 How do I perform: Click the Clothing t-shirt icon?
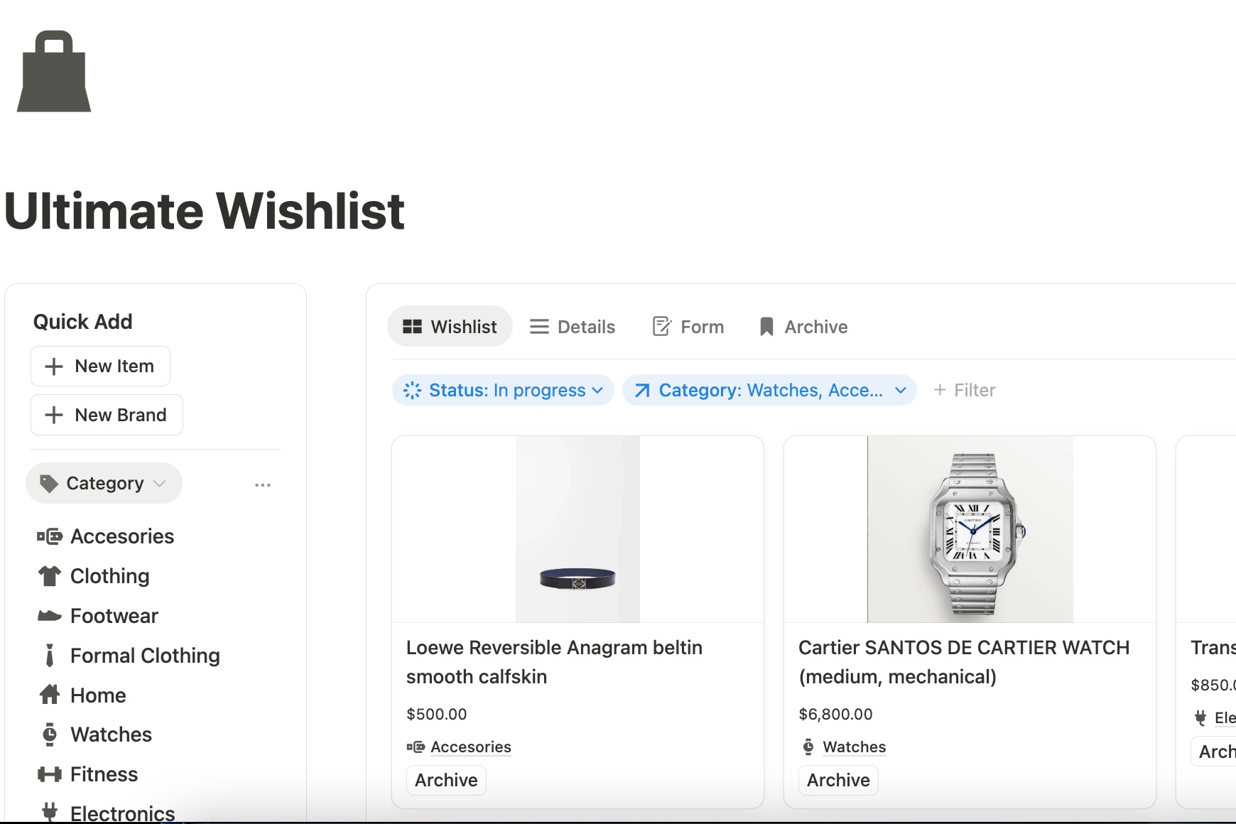[x=50, y=576]
